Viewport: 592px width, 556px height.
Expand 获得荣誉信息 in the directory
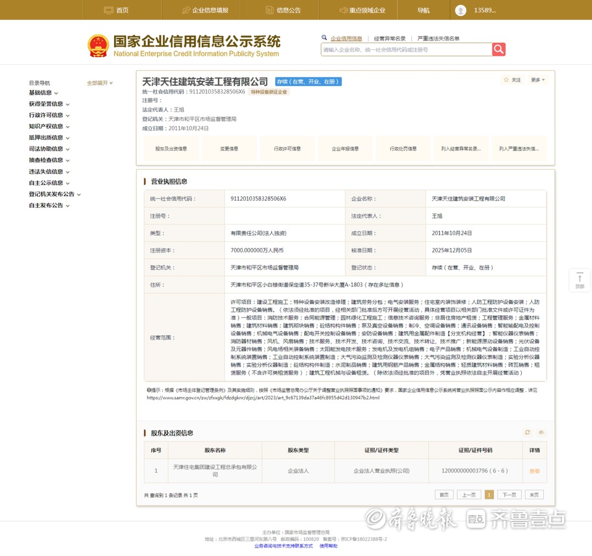pyautogui.click(x=49, y=104)
